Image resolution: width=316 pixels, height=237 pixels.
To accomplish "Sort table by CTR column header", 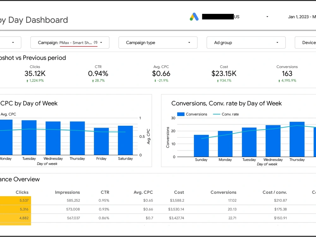I will pyautogui.click(x=105, y=192).
